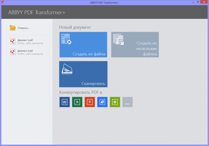
Task: Convert PDF to EPUB with the green icon
Action: [x=115, y=102]
